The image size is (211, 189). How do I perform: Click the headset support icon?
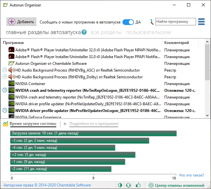(x=128, y=185)
